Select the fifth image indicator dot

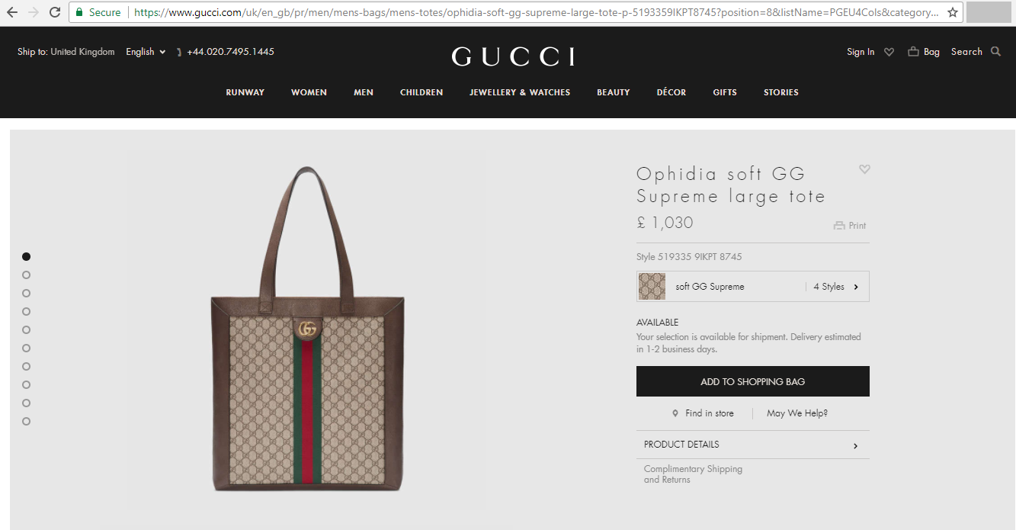26,329
